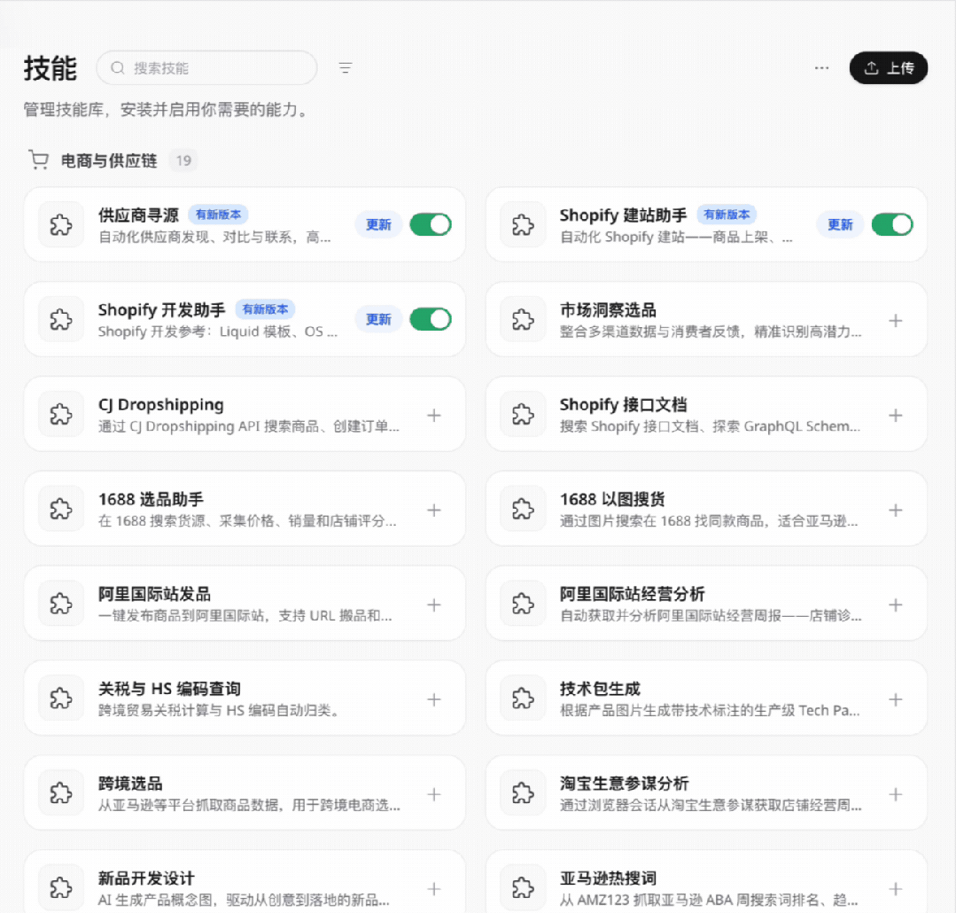Click the upload icon on the 上传 button
This screenshot has width=956, height=913.
pyautogui.click(x=872, y=67)
